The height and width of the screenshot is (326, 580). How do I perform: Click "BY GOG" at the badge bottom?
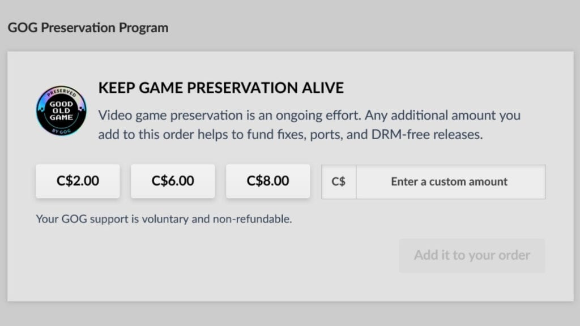pyautogui.click(x=61, y=130)
